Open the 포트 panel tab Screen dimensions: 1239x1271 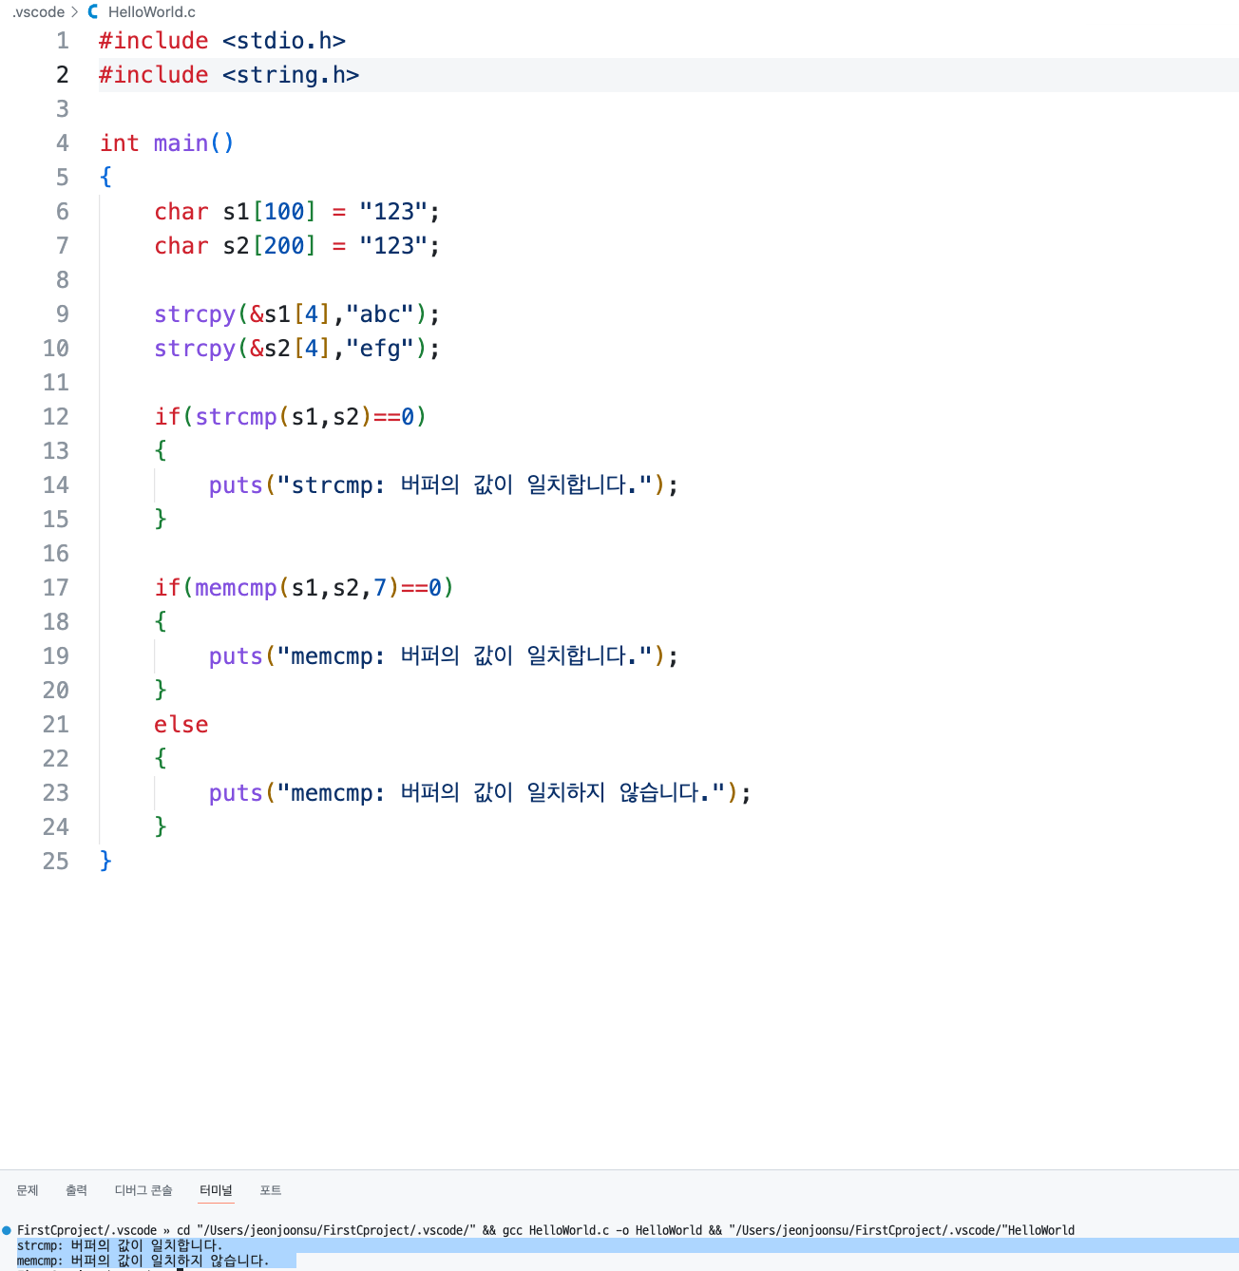[271, 1190]
